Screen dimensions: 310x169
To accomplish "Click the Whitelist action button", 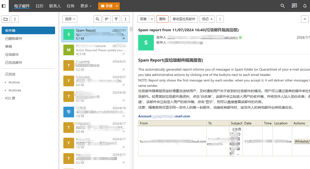I will [x=302, y=142].
